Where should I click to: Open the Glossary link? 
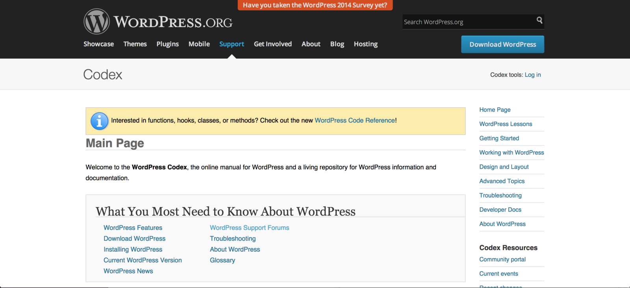click(x=222, y=260)
